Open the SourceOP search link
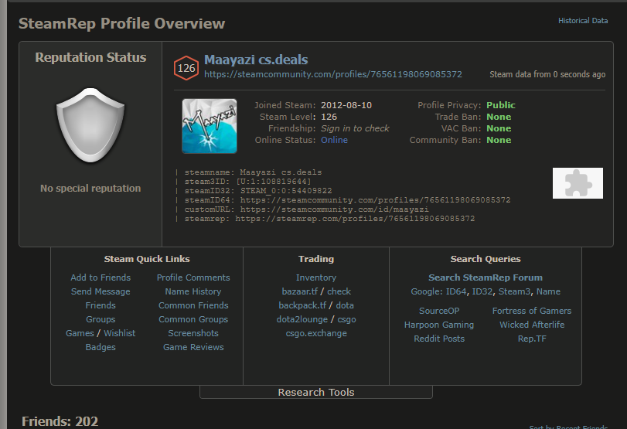This screenshot has height=429, width=627. pyautogui.click(x=439, y=311)
